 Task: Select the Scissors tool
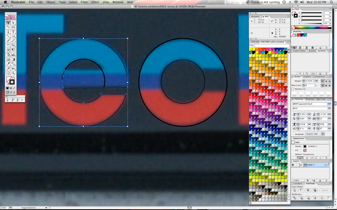[x=13, y=69]
